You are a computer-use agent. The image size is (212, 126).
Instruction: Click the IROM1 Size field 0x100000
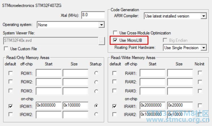coord(75,105)
